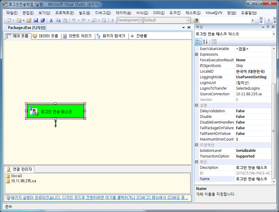The image size is (279, 212).
Task: Click the Description property value field
Action: (253, 168)
